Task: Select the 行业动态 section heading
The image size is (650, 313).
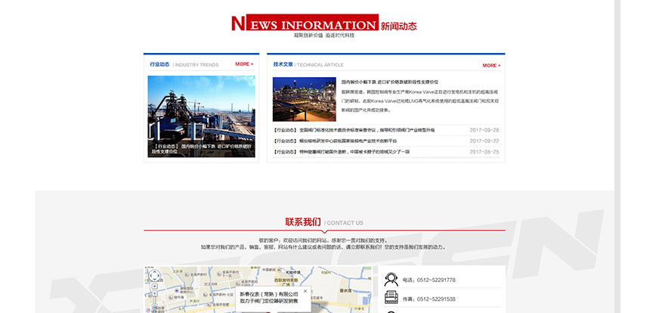Action: click(x=159, y=64)
